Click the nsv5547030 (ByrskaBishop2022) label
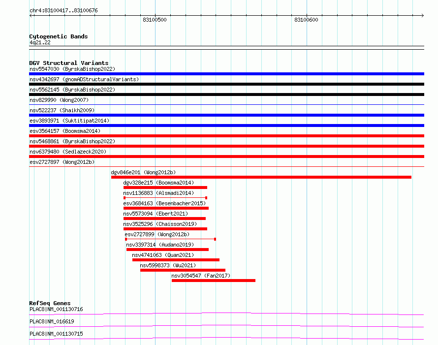 pos(72,69)
